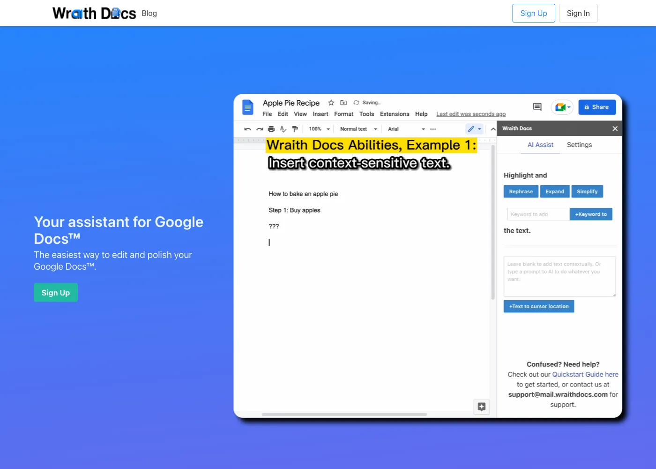Image resolution: width=656 pixels, height=469 pixels.
Task: Open the Normal text style dropdown
Action: pos(358,129)
